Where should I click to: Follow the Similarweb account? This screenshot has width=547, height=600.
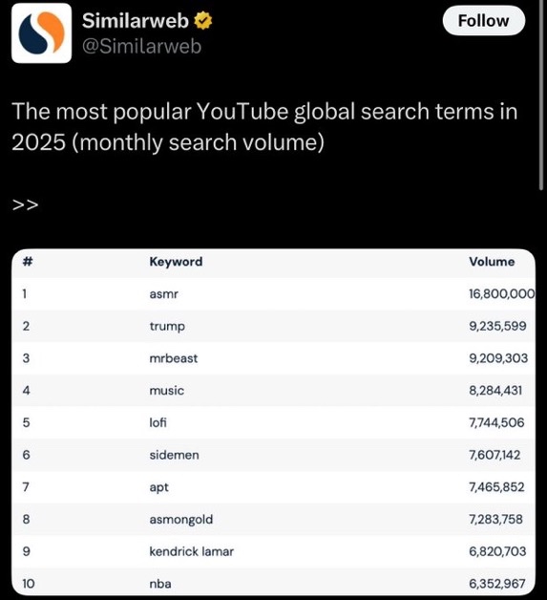[484, 21]
